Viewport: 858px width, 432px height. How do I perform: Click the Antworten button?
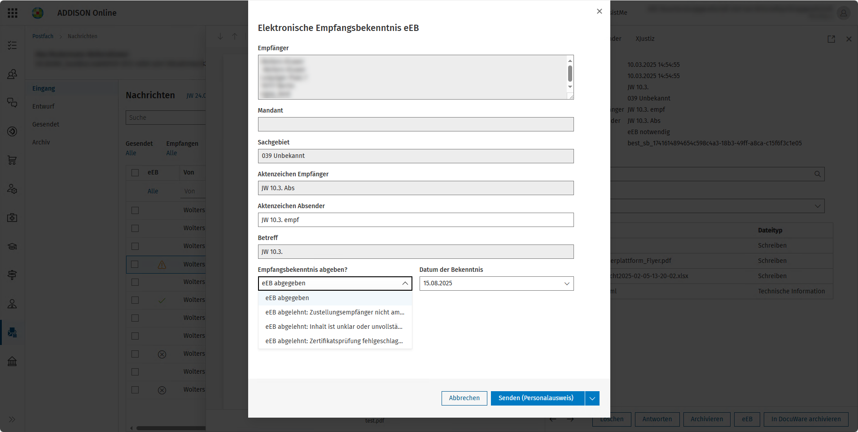(x=657, y=419)
